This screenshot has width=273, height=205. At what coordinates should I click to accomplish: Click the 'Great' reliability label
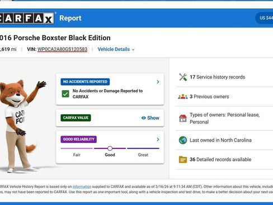[x=143, y=155]
